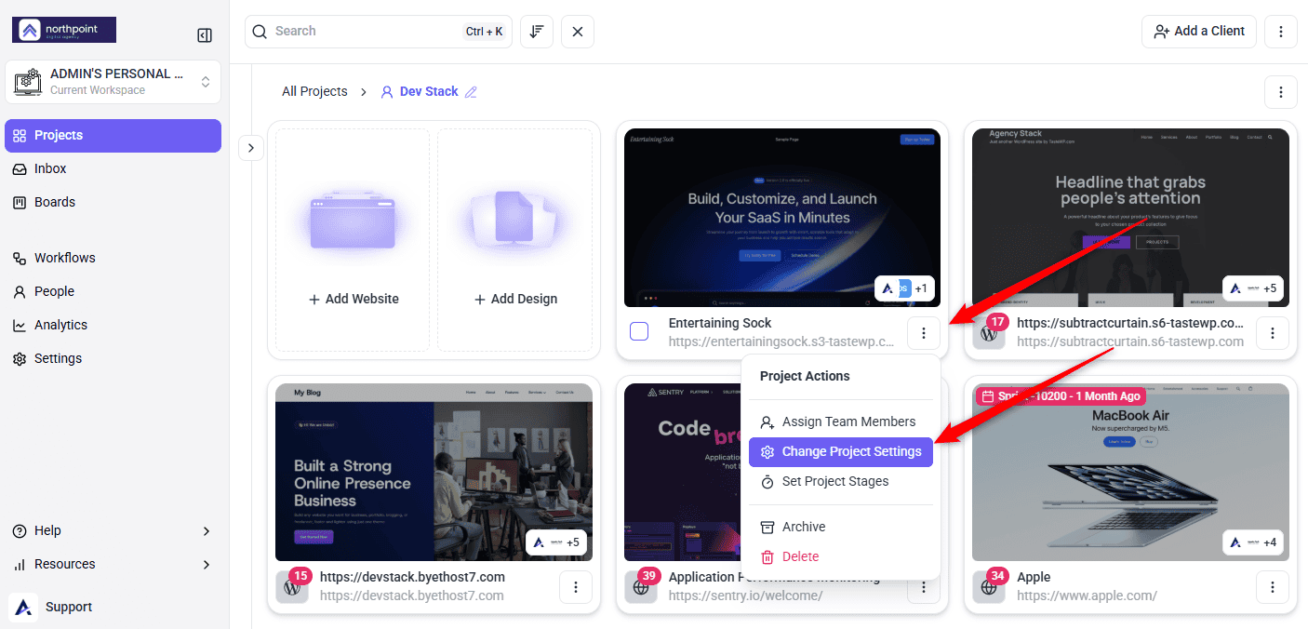Open Application Performance Monitoring three-dot menu
Viewport: 1308px width, 629px height.
tap(923, 587)
